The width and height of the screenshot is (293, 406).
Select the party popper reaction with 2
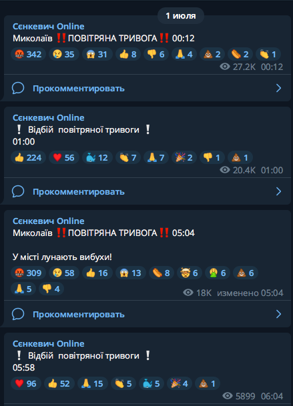184,158
